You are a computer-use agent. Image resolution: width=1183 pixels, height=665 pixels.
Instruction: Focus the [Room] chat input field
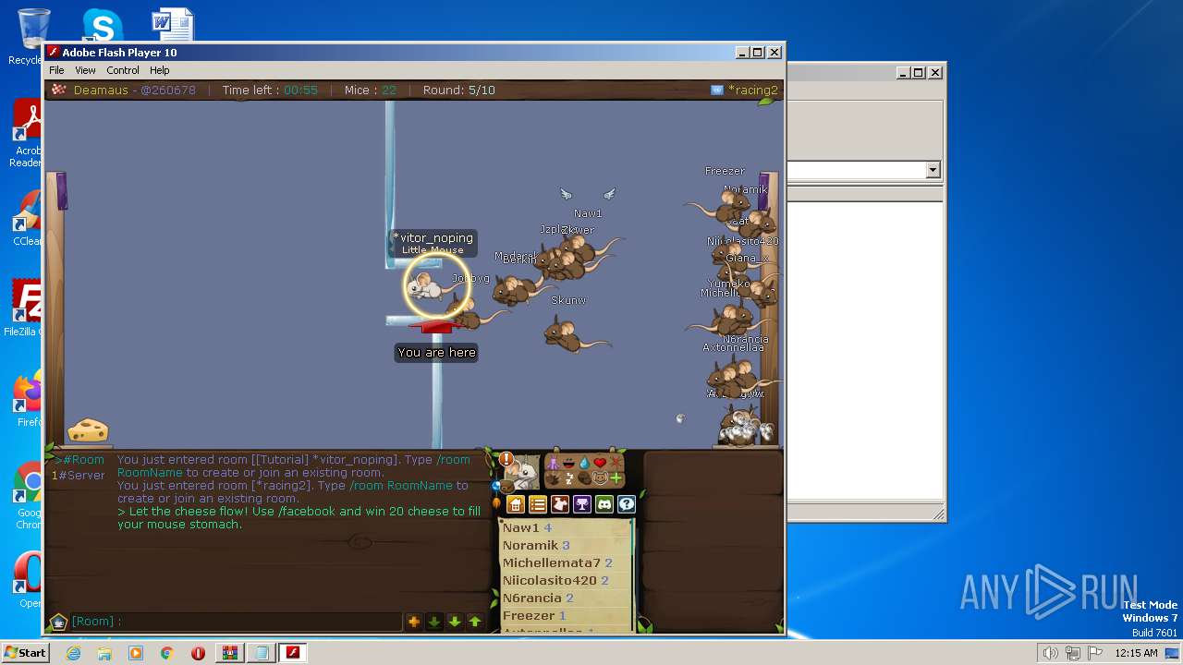coord(236,622)
